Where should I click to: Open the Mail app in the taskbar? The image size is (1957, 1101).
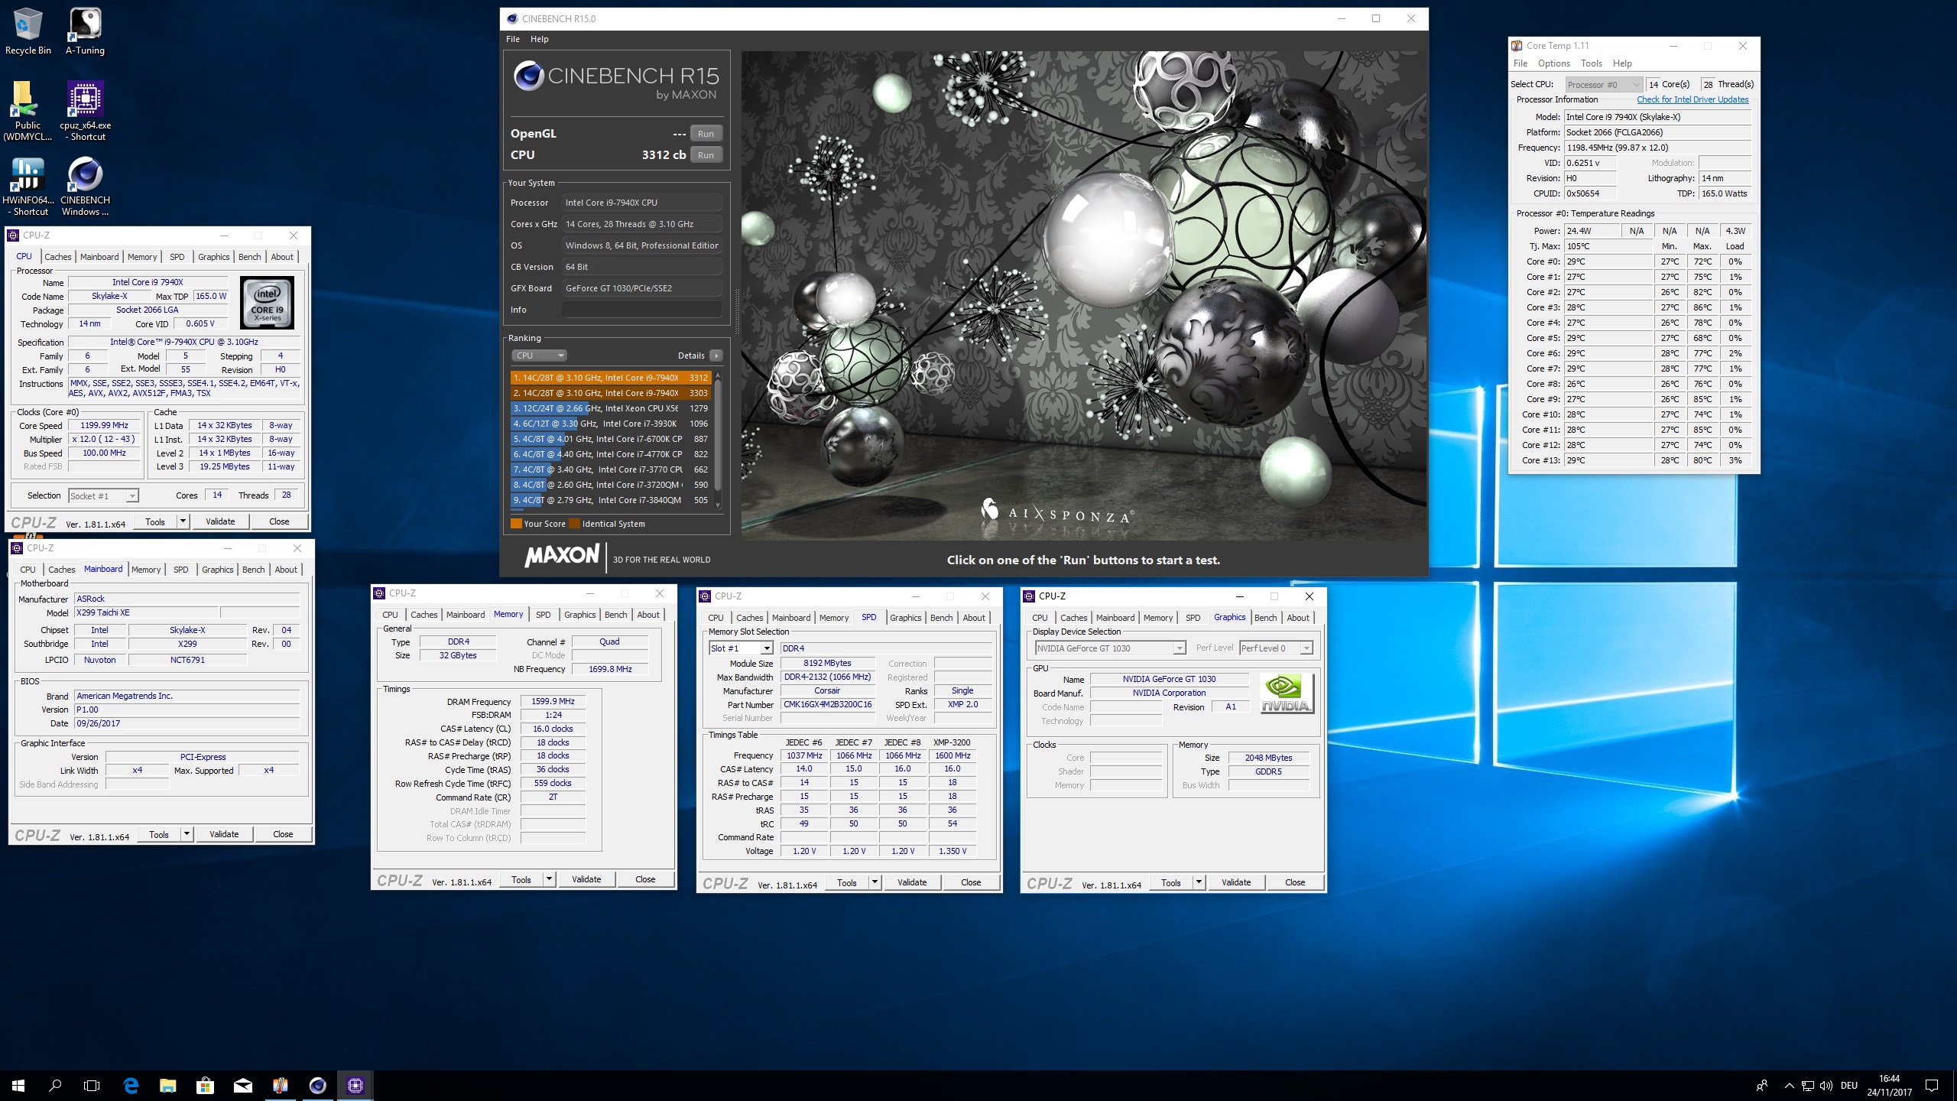click(x=242, y=1085)
